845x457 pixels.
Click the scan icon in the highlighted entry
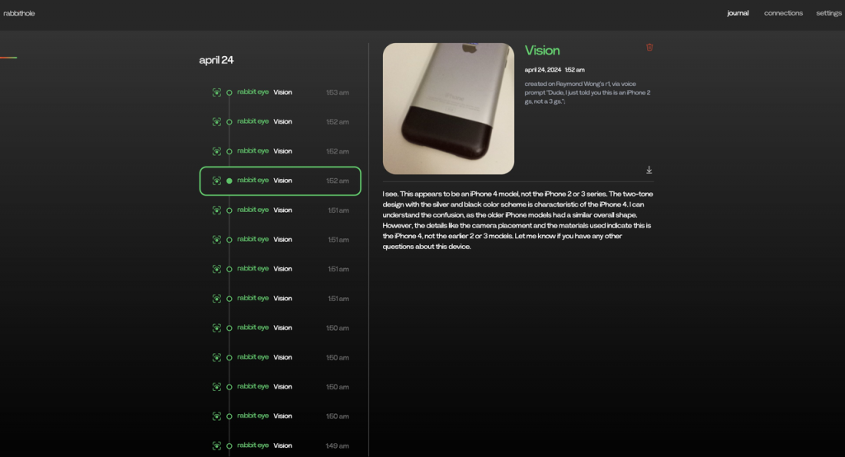(216, 181)
